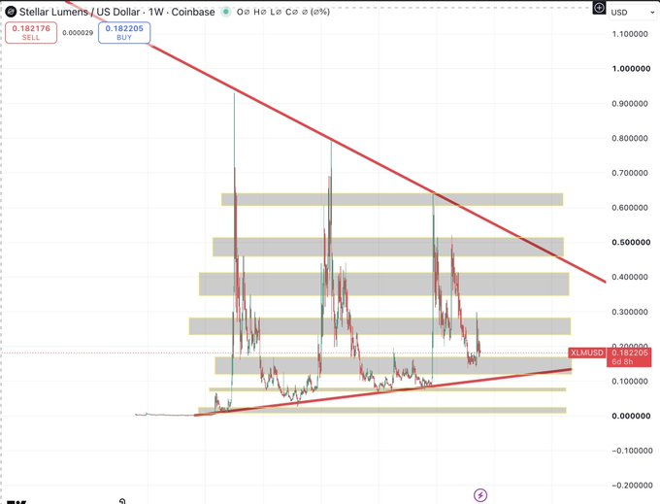Click the 0.500000 price axis label
660x504 pixels.
[x=631, y=242]
